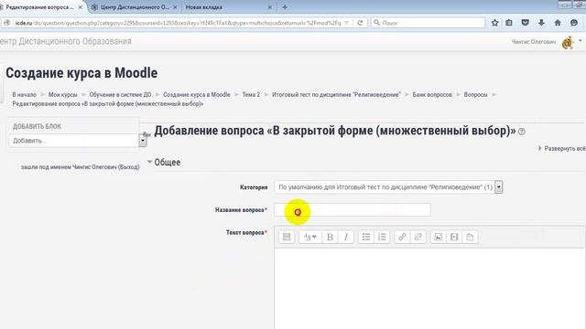
Task: Insert a hyperlink in editor
Action: [x=402, y=237]
